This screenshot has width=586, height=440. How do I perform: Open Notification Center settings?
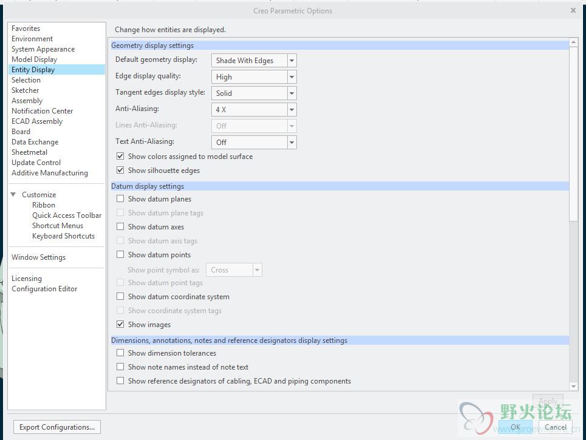tap(43, 111)
